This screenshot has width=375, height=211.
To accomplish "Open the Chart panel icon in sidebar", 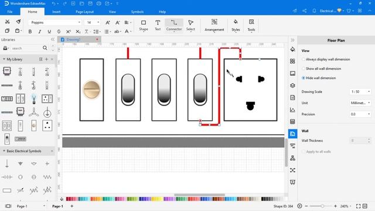I will point(292,110).
